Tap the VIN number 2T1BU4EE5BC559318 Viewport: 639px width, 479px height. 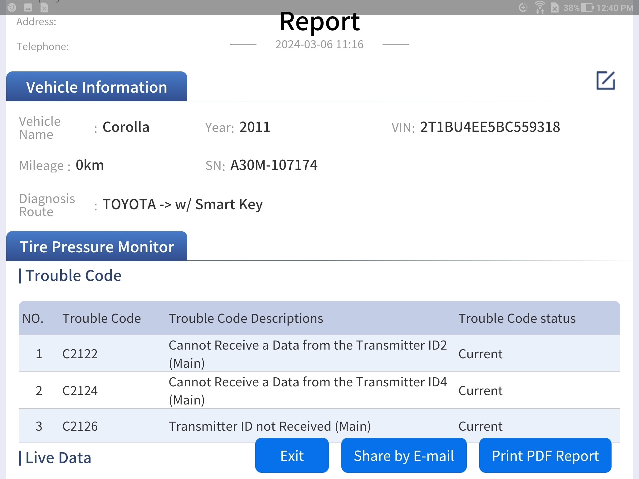tap(490, 127)
